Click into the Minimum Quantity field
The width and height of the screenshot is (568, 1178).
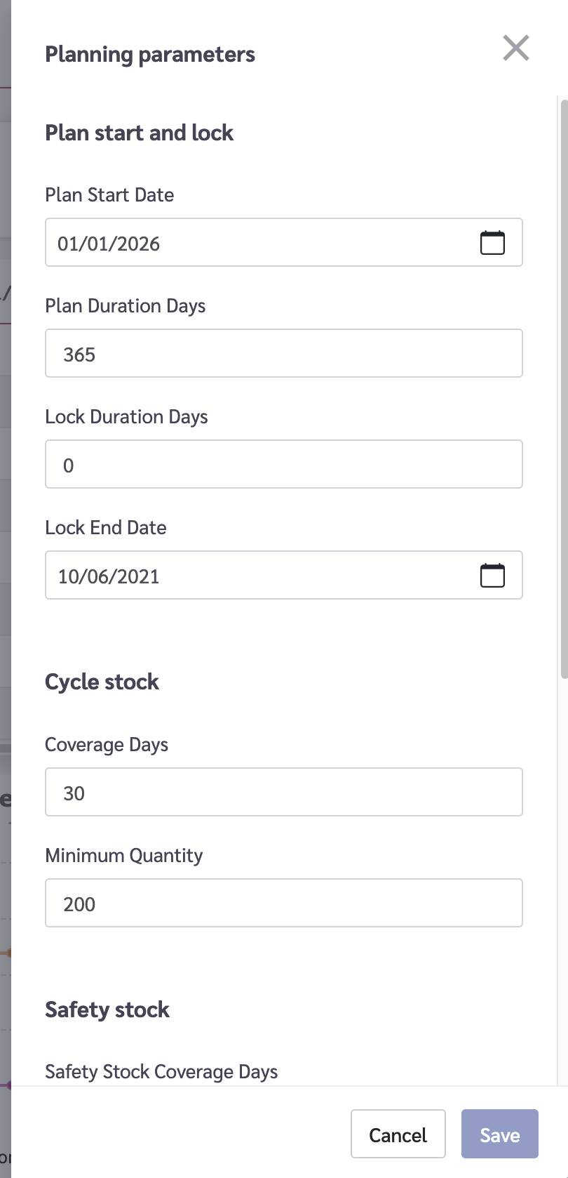(283, 904)
